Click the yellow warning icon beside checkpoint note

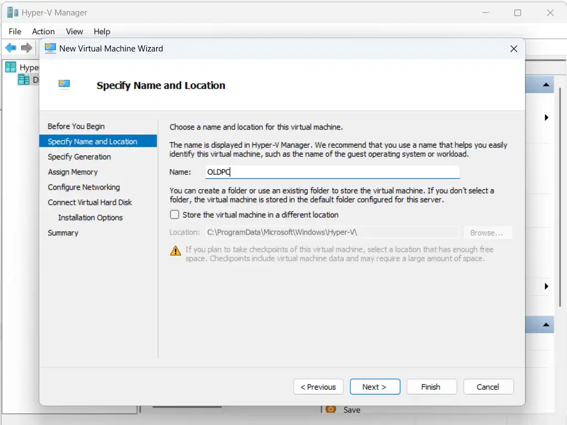pyautogui.click(x=176, y=251)
